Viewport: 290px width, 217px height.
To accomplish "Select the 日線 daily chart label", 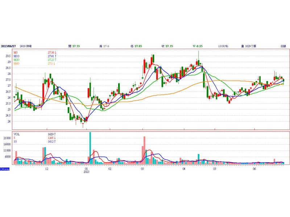I will (283, 46).
